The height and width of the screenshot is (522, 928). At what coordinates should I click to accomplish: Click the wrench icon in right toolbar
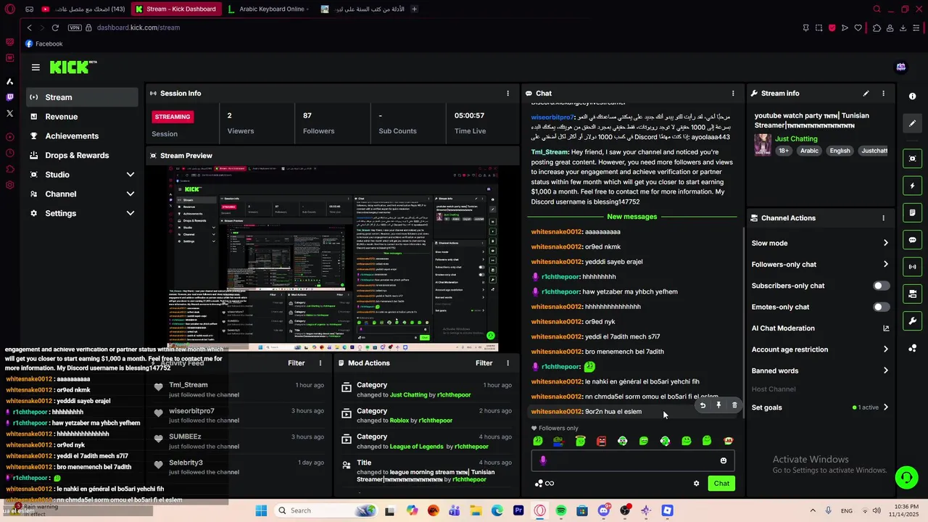(x=913, y=321)
